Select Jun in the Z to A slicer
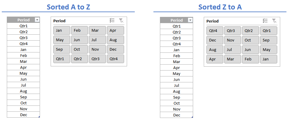The width and height of the screenshot is (287, 120). point(250,50)
